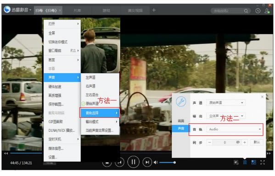Open the 声道 dropdown showing 原始声道
Image resolution: width=275 pixels, height=176 pixels.
[x=226, y=103]
